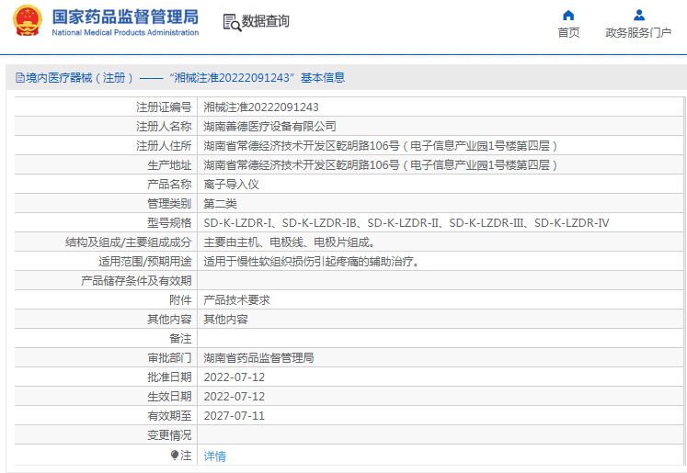687x473 pixels.
Task: Select 批准日期 value 2022-07-12
Action: click(235, 377)
